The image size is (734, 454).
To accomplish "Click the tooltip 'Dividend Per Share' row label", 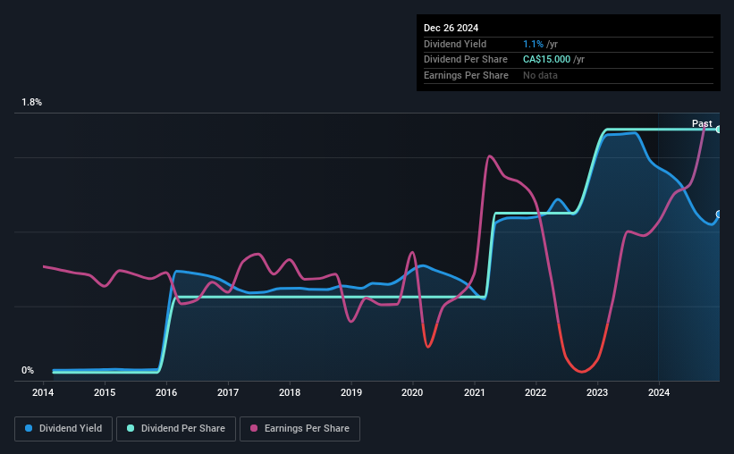I will (x=465, y=60).
